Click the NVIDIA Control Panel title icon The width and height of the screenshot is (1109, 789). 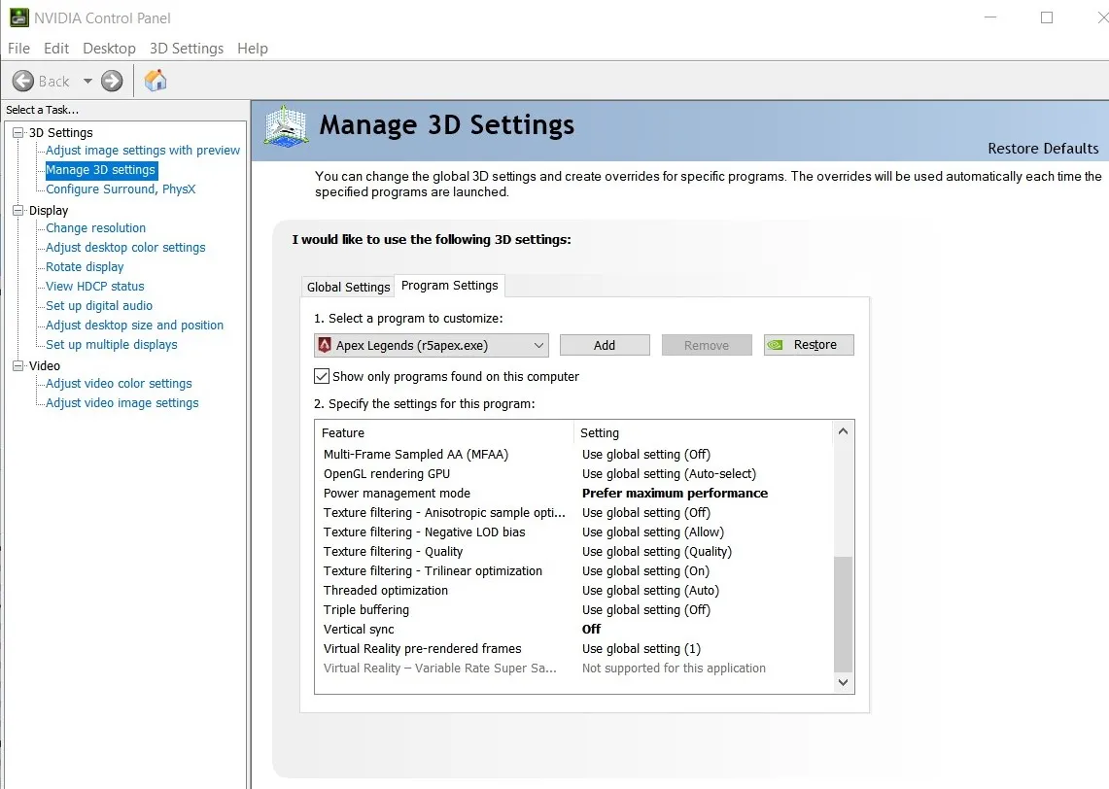[19, 17]
